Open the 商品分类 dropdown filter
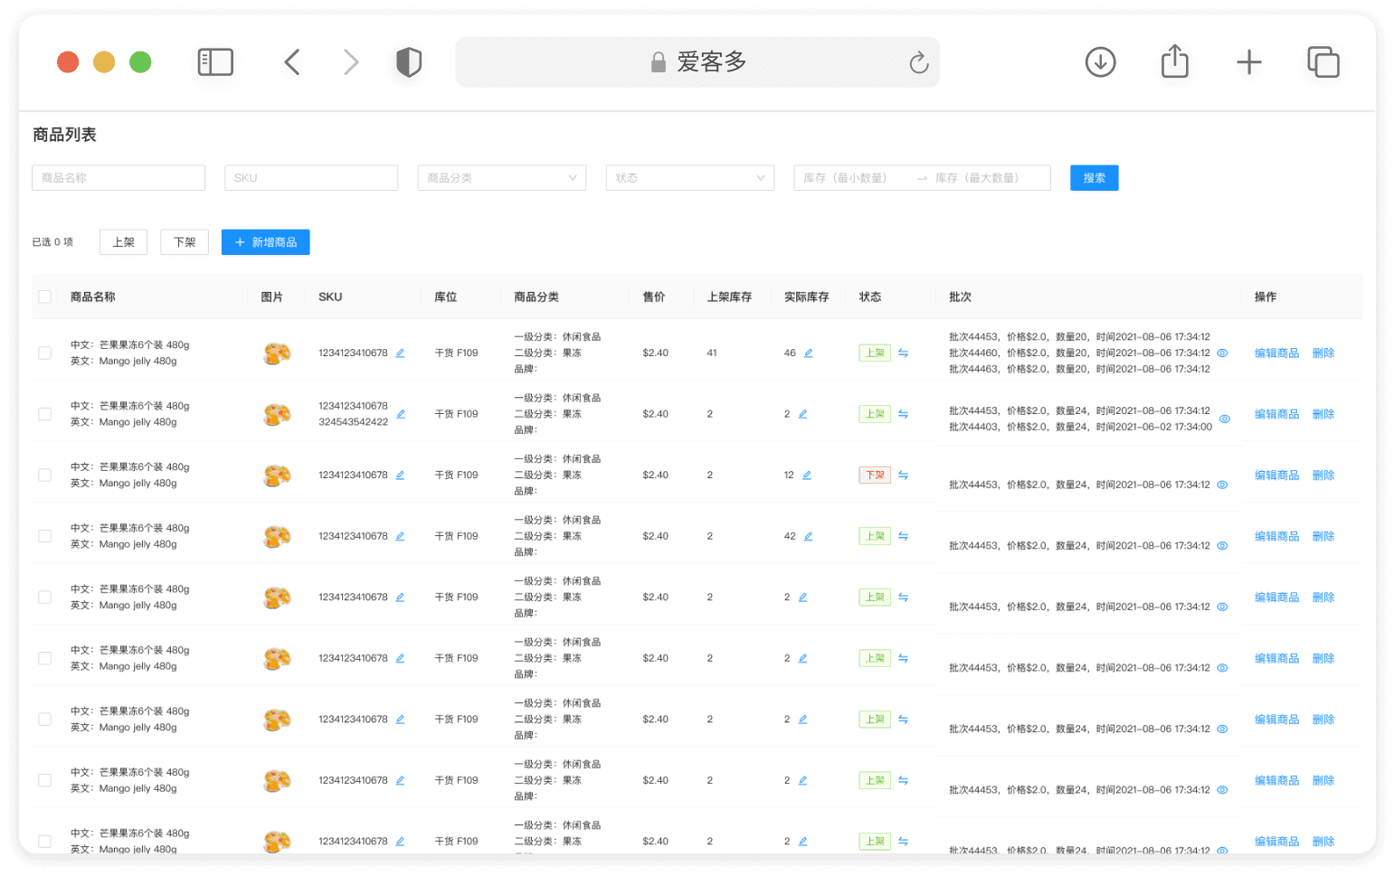The width and height of the screenshot is (1394, 876). coord(502,178)
